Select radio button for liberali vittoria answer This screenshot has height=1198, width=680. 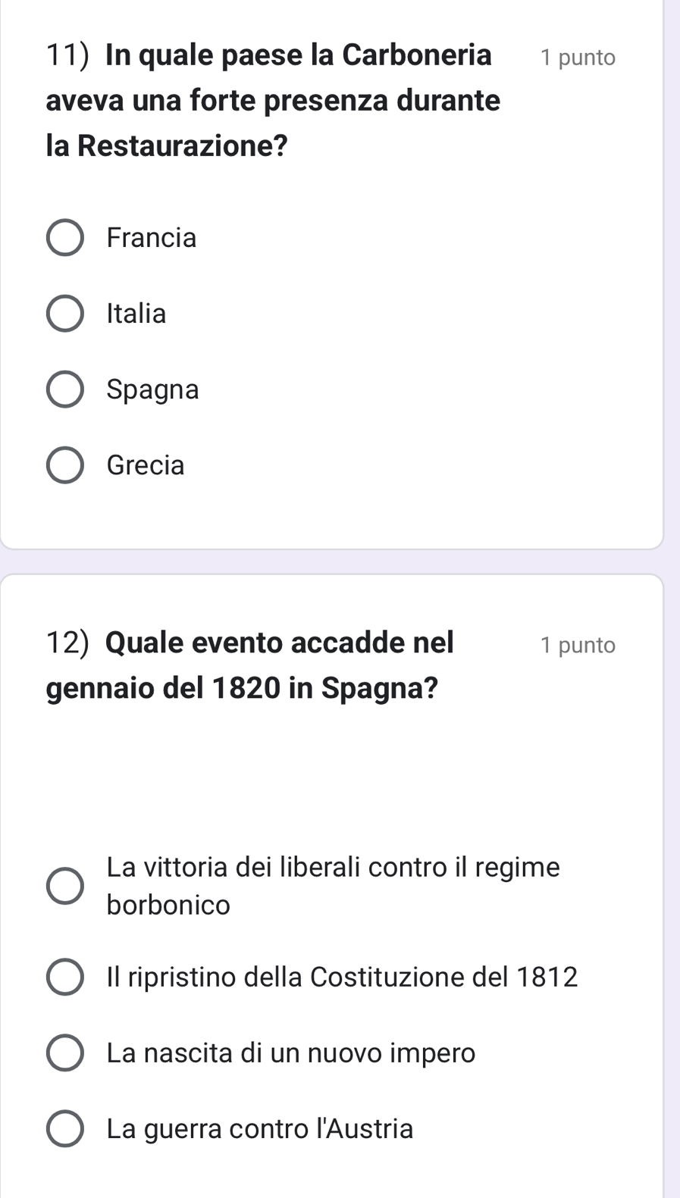[65, 886]
